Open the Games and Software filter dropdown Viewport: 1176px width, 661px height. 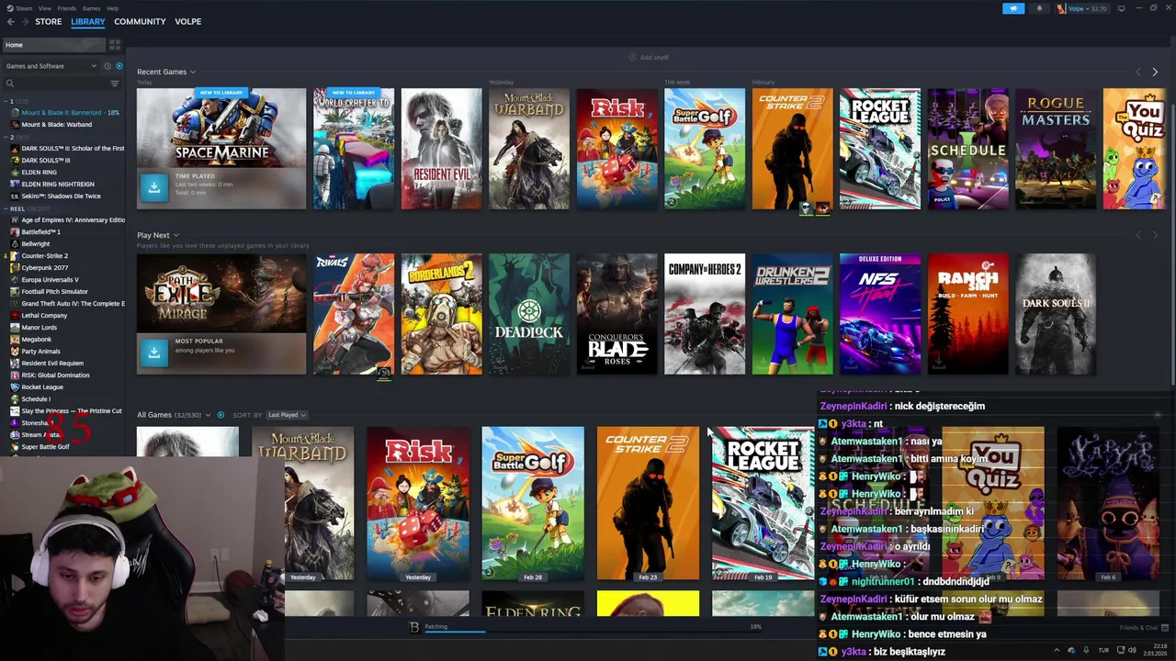point(51,66)
